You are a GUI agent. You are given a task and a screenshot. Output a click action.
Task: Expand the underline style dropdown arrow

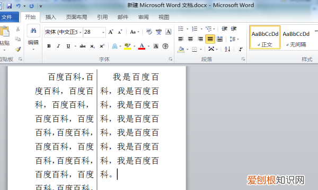click(x=75, y=46)
